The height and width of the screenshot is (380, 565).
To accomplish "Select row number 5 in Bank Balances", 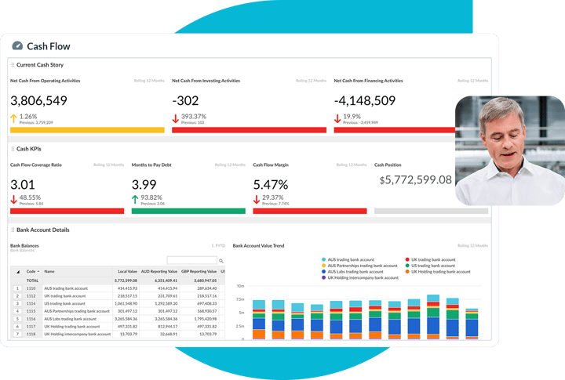I will pyautogui.click(x=17, y=319).
